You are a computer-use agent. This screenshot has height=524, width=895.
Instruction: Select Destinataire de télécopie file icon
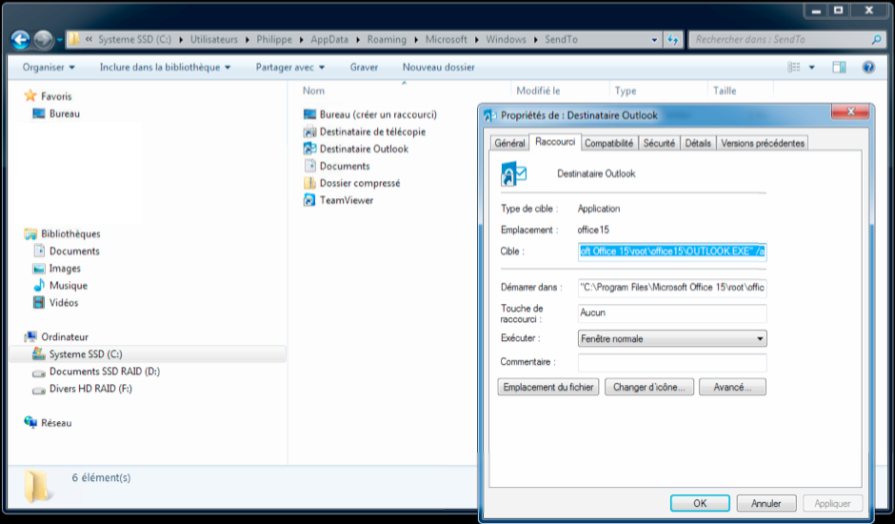309,131
